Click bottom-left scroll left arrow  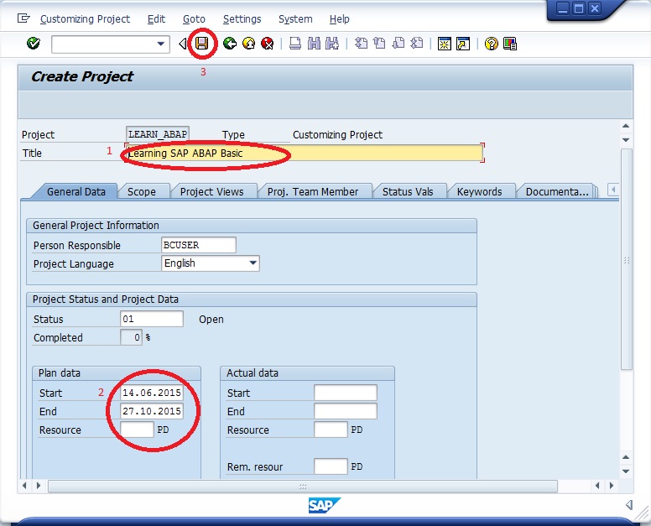click(x=24, y=486)
